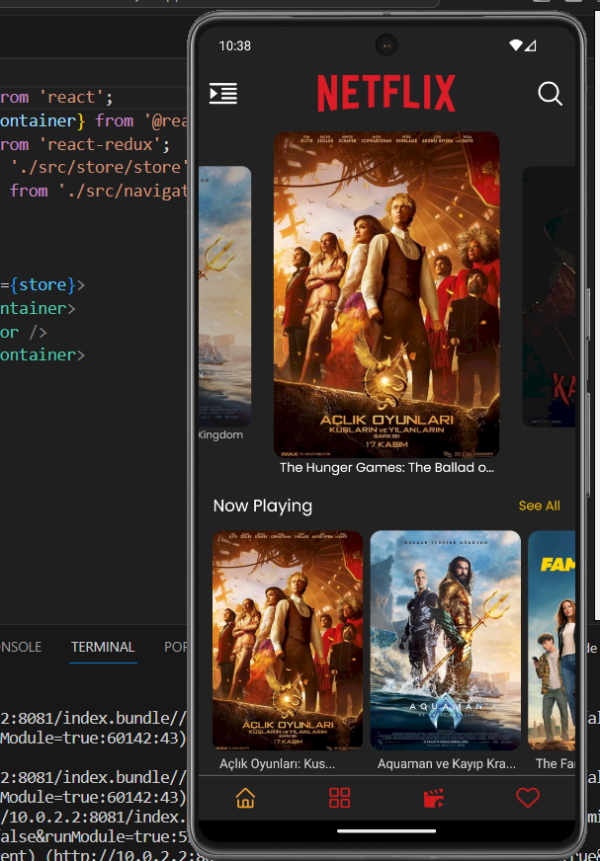Click {store} prop value in editor
Viewport: 600px width, 861px height.
tap(42, 285)
